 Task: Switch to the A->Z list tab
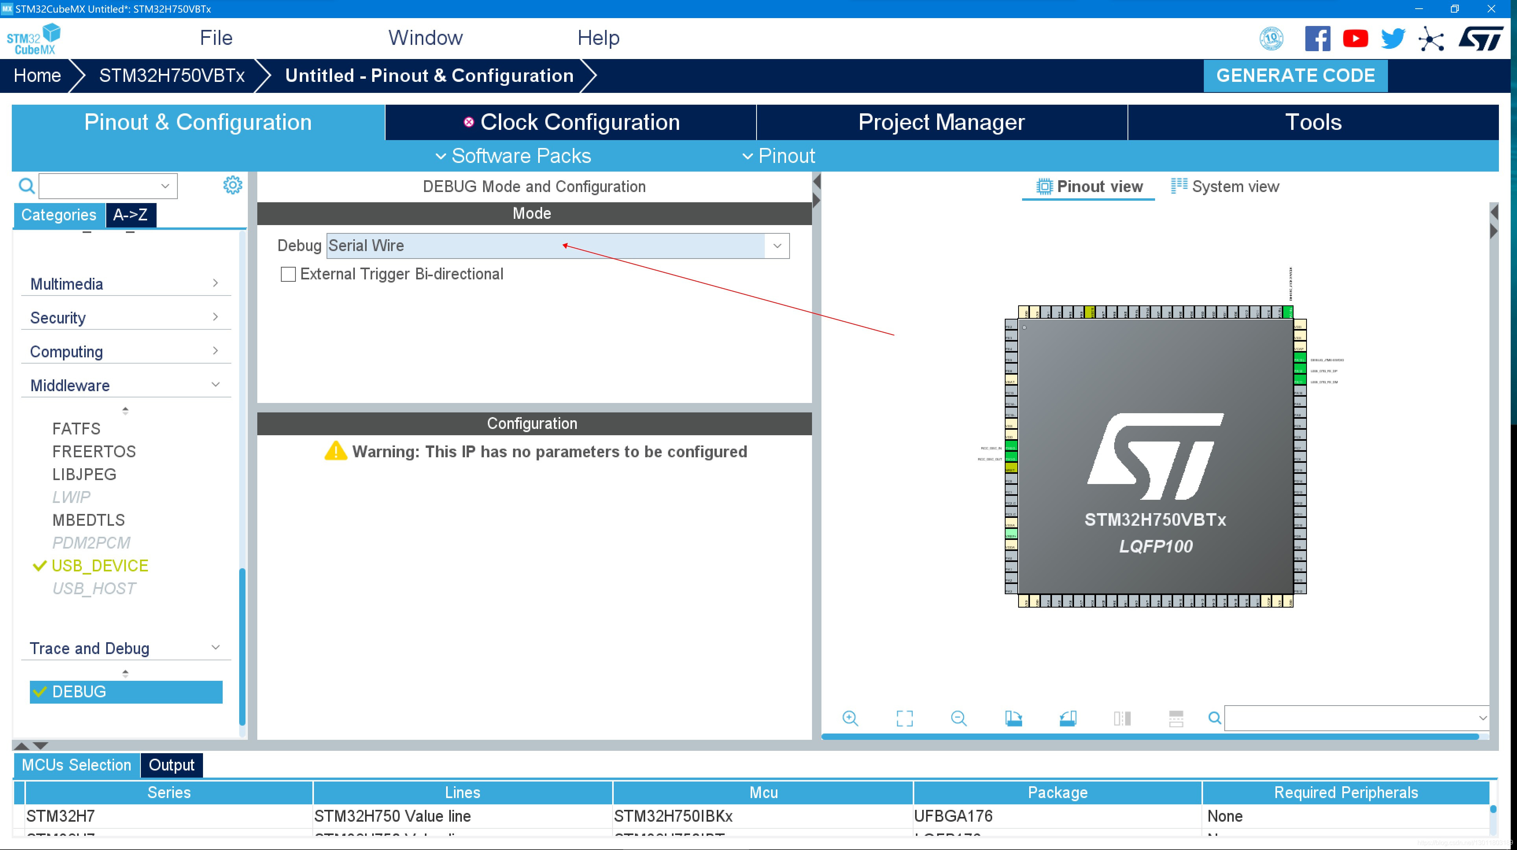tap(131, 215)
